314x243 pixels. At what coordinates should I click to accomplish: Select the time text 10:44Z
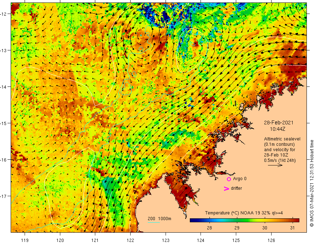(x=278, y=129)
